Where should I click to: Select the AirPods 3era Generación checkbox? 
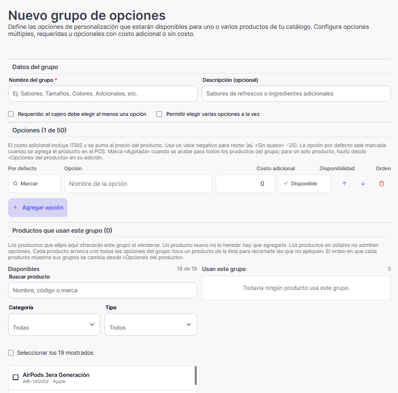click(x=16, y=377)
